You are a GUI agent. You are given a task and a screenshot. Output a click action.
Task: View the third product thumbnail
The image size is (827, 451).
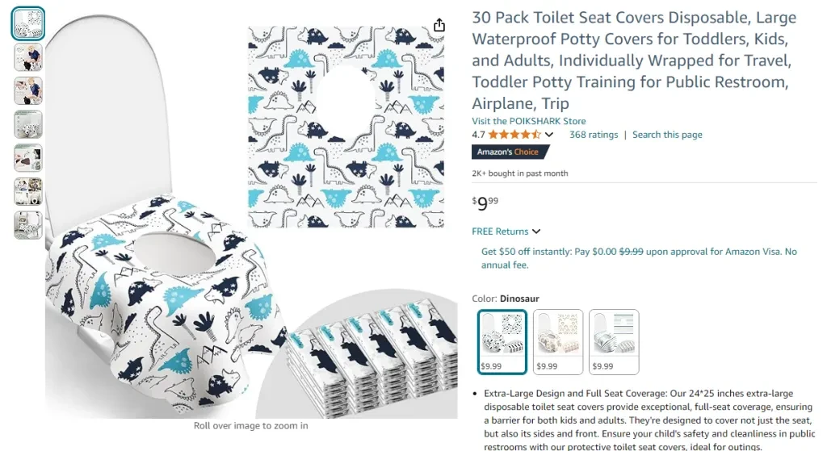pyautogui.click(x=28, y=90)
